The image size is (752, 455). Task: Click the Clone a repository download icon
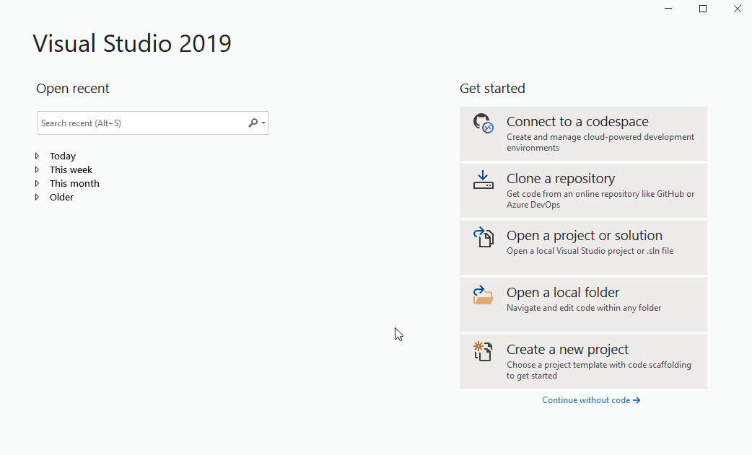[x=483, y=180]
